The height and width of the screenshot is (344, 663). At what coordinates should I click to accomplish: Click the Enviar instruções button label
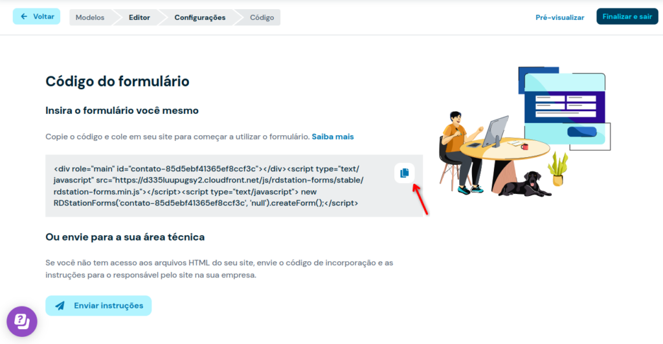pos(109,306)
